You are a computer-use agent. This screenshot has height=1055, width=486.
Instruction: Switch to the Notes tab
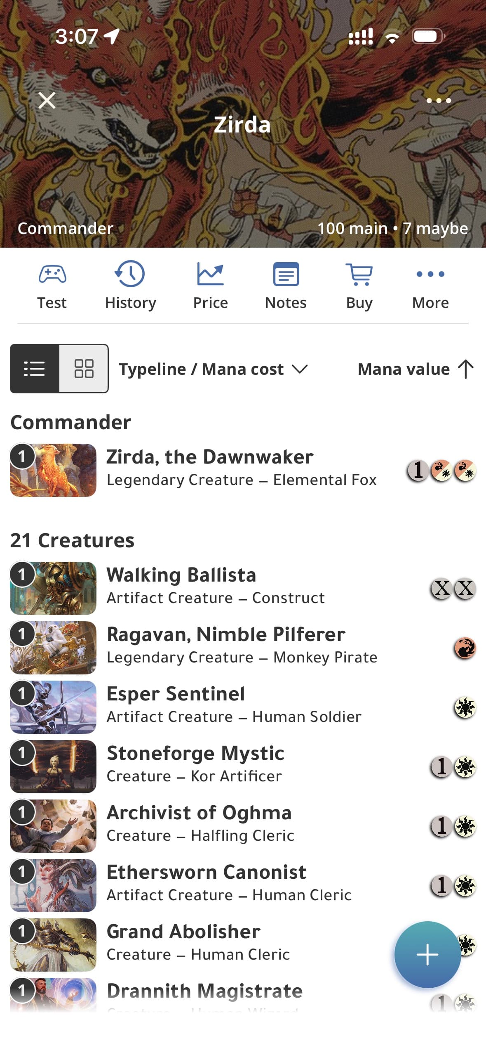285,285
